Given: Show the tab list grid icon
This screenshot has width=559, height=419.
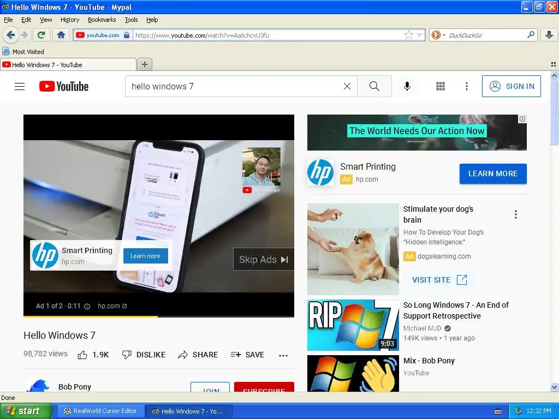Looking at the screenshot, I should point(554,64).
